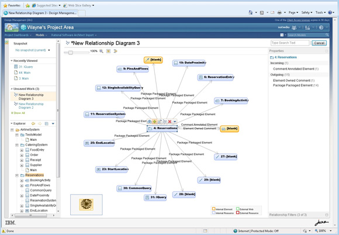Click the diagram overview thumbnail
This screenshot has width=339, height=235.
[87, 205]
